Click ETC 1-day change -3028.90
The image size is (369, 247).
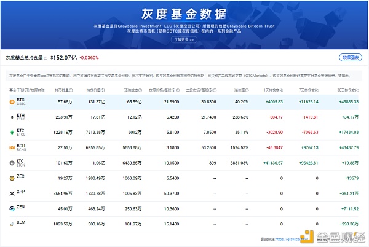[x=274, y=132]
